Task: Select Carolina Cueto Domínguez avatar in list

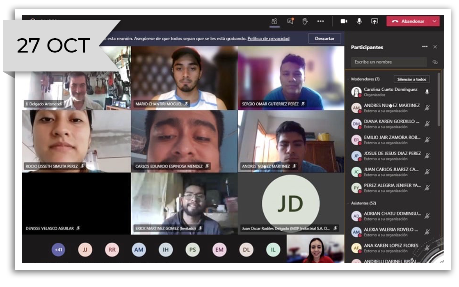Action: click(x=356, y=92)
